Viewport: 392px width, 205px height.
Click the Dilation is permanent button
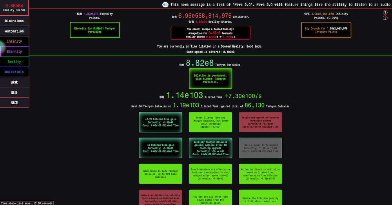tap(210, 78)
